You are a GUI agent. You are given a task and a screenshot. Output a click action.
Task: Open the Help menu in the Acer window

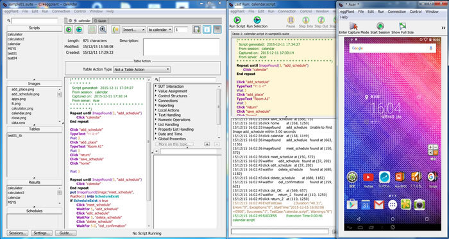click(x=344, y=17)
